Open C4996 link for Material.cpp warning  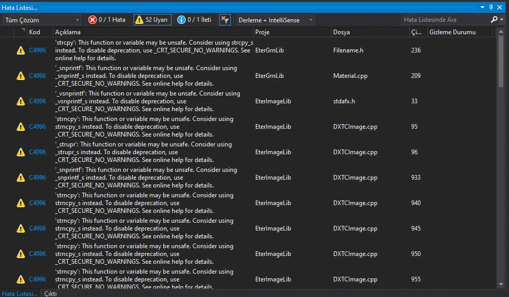(37, 76)
